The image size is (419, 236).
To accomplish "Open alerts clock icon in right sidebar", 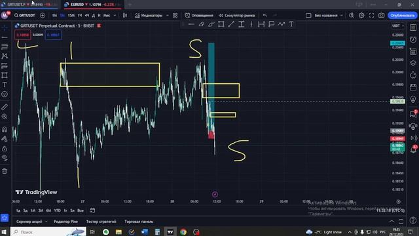I will pos(413,40).
